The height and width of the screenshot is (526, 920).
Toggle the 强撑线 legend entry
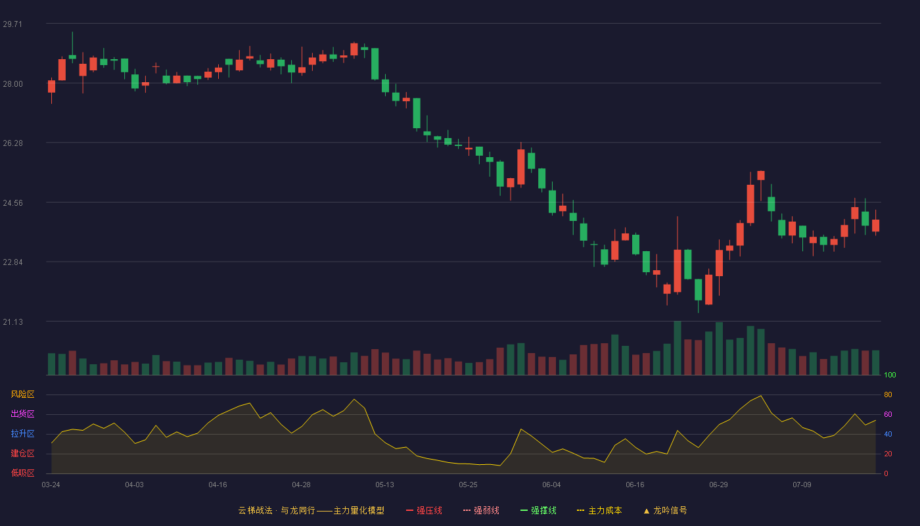point(538,510)
